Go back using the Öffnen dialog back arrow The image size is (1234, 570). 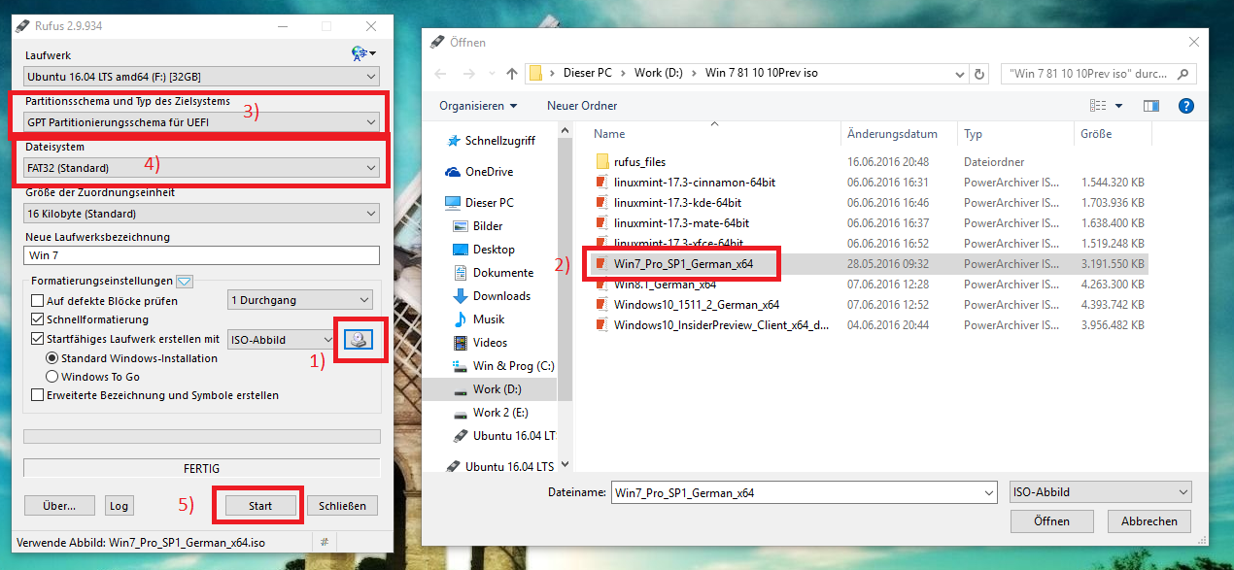pyautogui.click(x=441, y=73)
